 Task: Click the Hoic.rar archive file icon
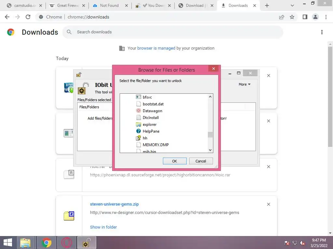pyautogui.click(x=69, y=174)
